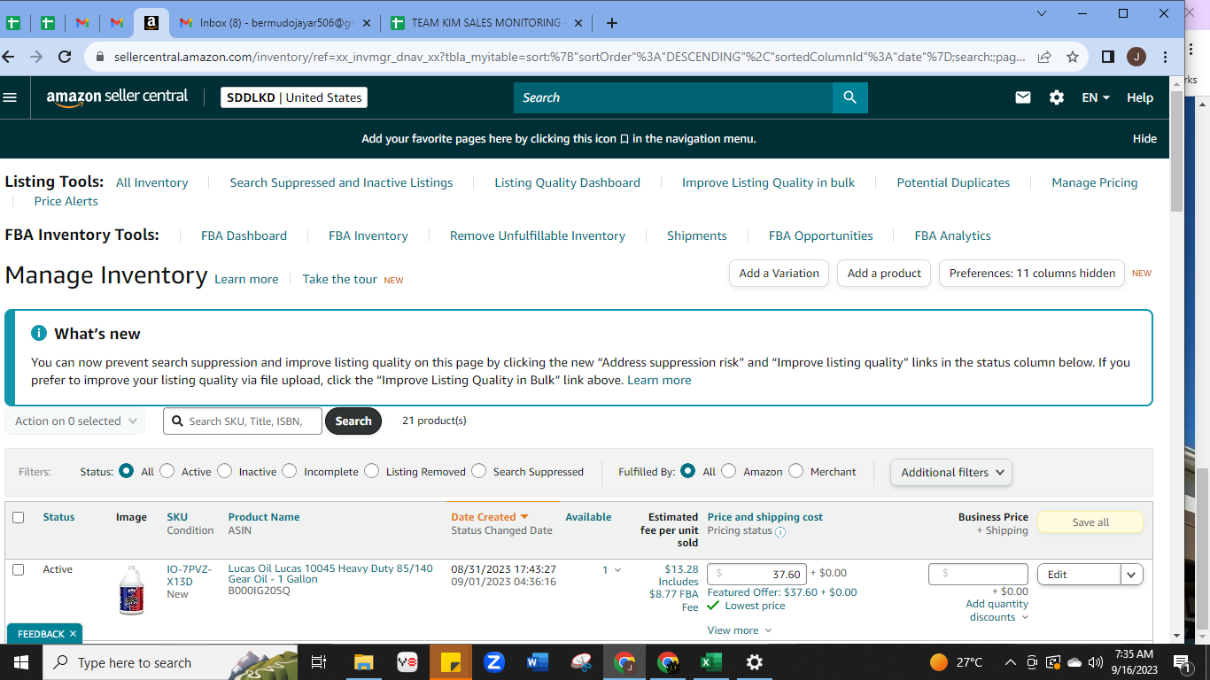Click the Edit button for Lucas Oil
The width and height of the screenshot is (1210, 680).
point(1079,575)
